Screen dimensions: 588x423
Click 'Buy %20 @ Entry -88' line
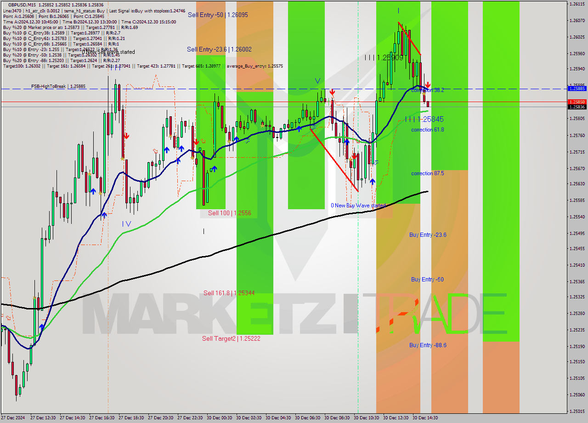coord(62,60)
